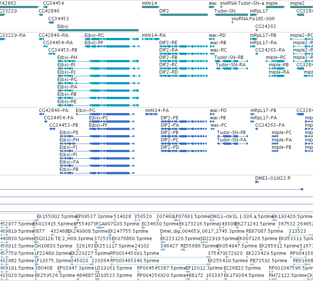Click the RE55686.5prime EST label

[199, 246]
